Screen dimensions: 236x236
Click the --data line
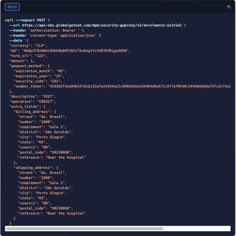[19, 41]
